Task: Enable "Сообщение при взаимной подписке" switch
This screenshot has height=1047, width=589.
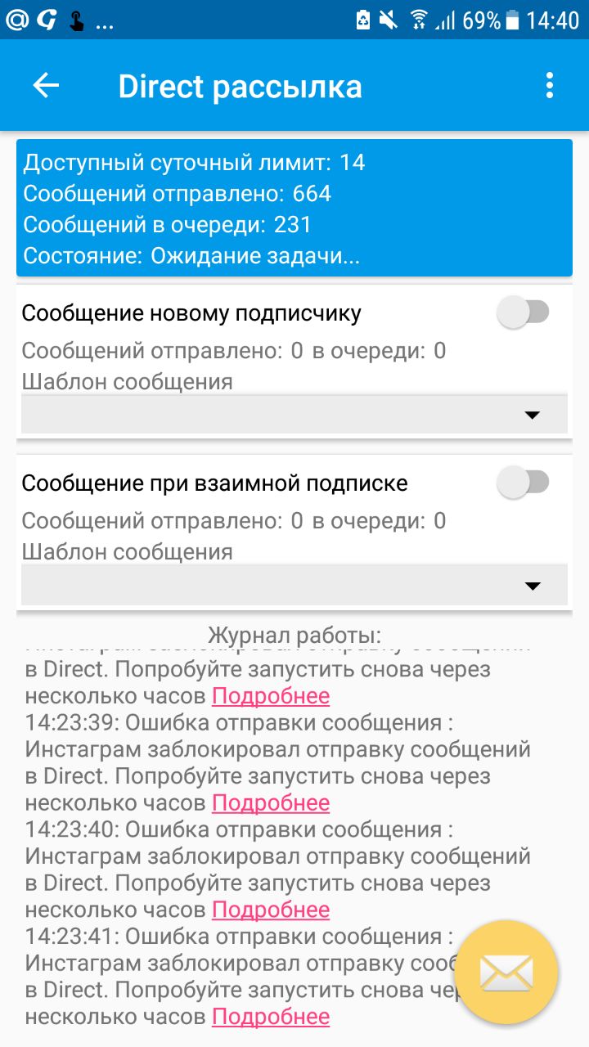Action: tap(524, 483)
